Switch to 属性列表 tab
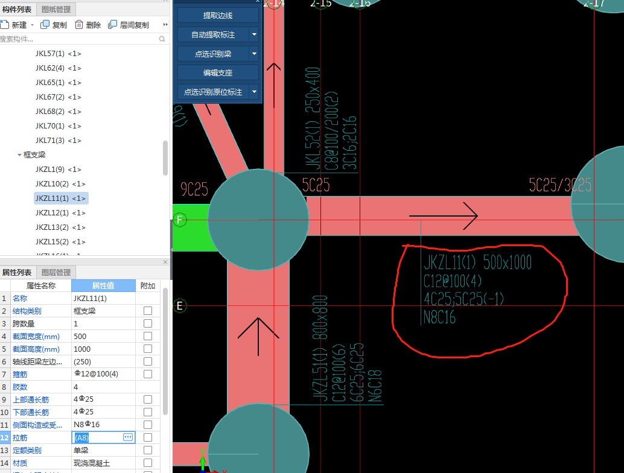This screenshot has height=473, width=624. (x=17, y=273)
